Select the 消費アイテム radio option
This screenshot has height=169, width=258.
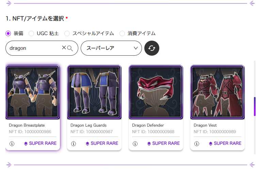point(122,33)
